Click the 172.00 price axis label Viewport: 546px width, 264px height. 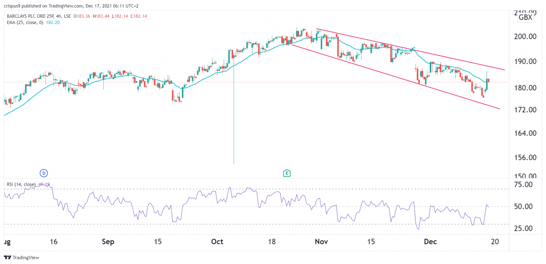click(525, 110)
